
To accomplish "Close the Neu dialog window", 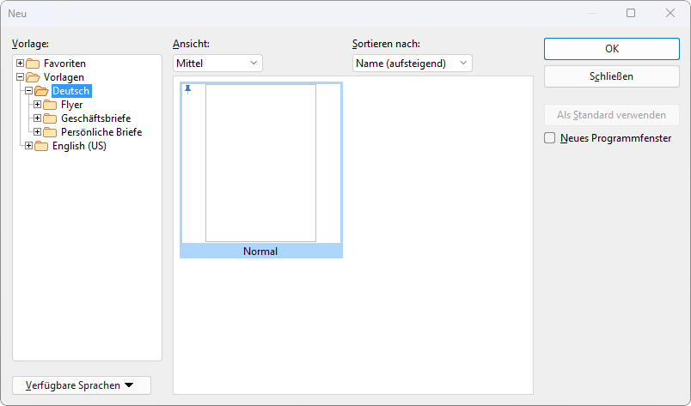I will [x=670, y=13].
